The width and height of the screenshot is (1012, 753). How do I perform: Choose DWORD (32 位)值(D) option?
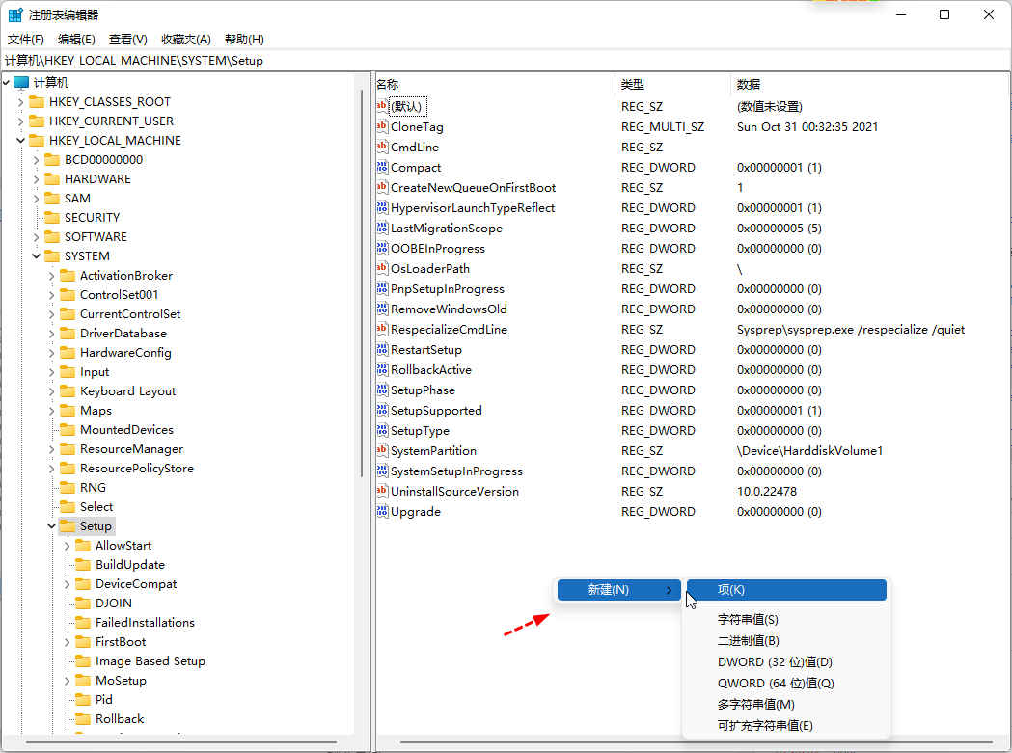(x=786, y=662)
